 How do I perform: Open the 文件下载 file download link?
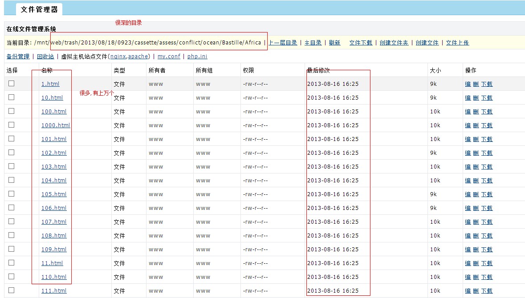point(361,43)
